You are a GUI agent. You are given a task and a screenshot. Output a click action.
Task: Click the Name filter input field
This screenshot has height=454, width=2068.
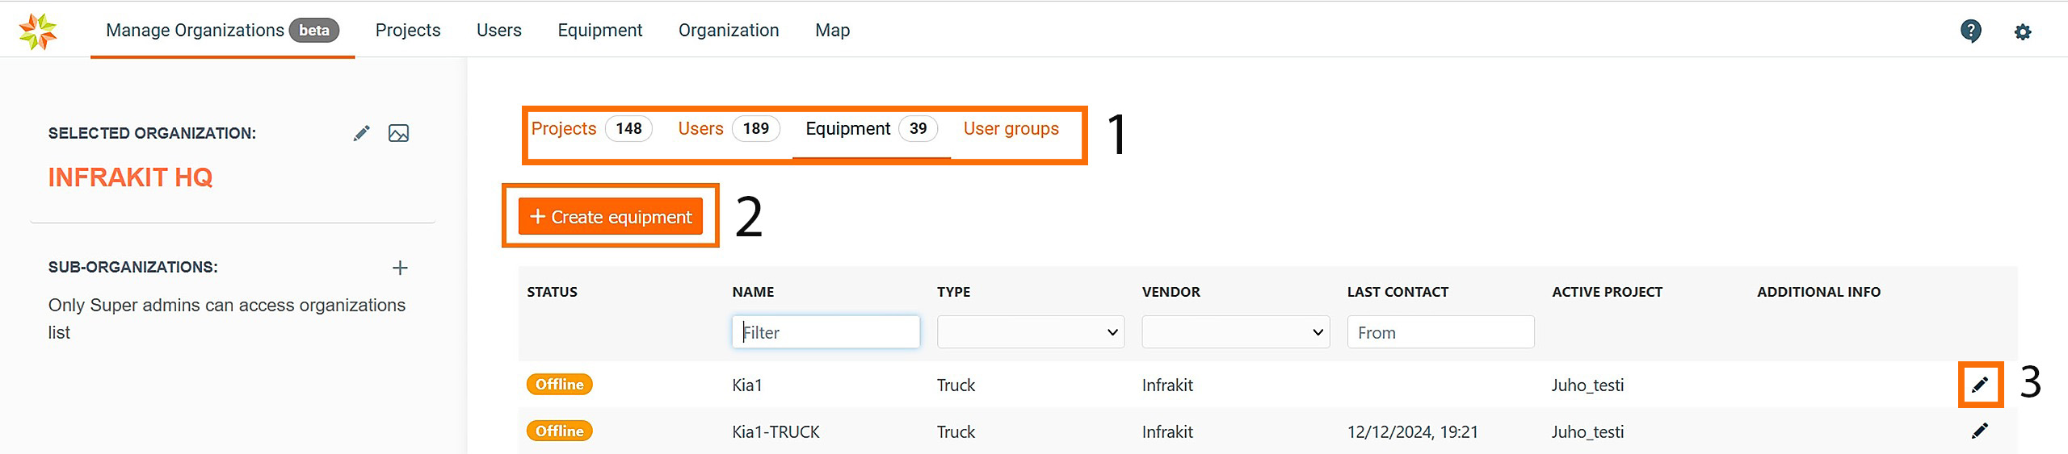826,332
